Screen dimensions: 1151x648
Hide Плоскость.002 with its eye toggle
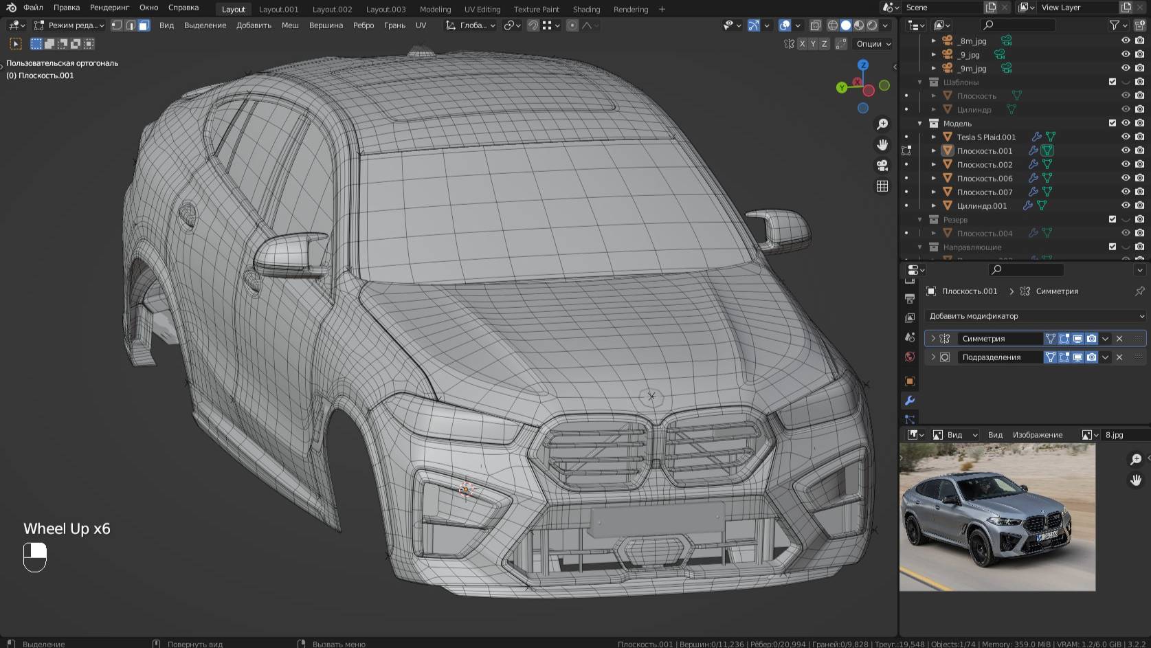[x=1126, y=164]
